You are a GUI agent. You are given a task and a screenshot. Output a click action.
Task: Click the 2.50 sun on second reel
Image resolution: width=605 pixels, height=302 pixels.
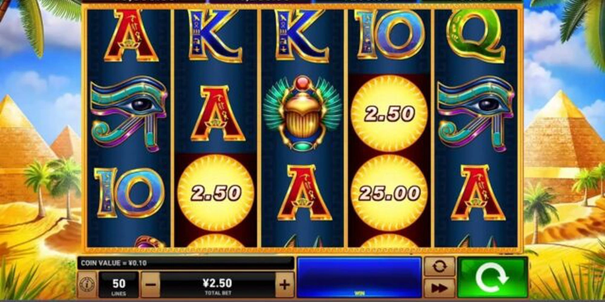(216, 193)
